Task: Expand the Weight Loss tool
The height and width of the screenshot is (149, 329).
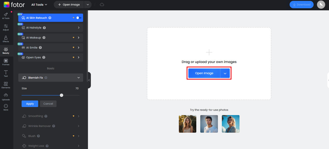Action: click(x=79, y=146)
